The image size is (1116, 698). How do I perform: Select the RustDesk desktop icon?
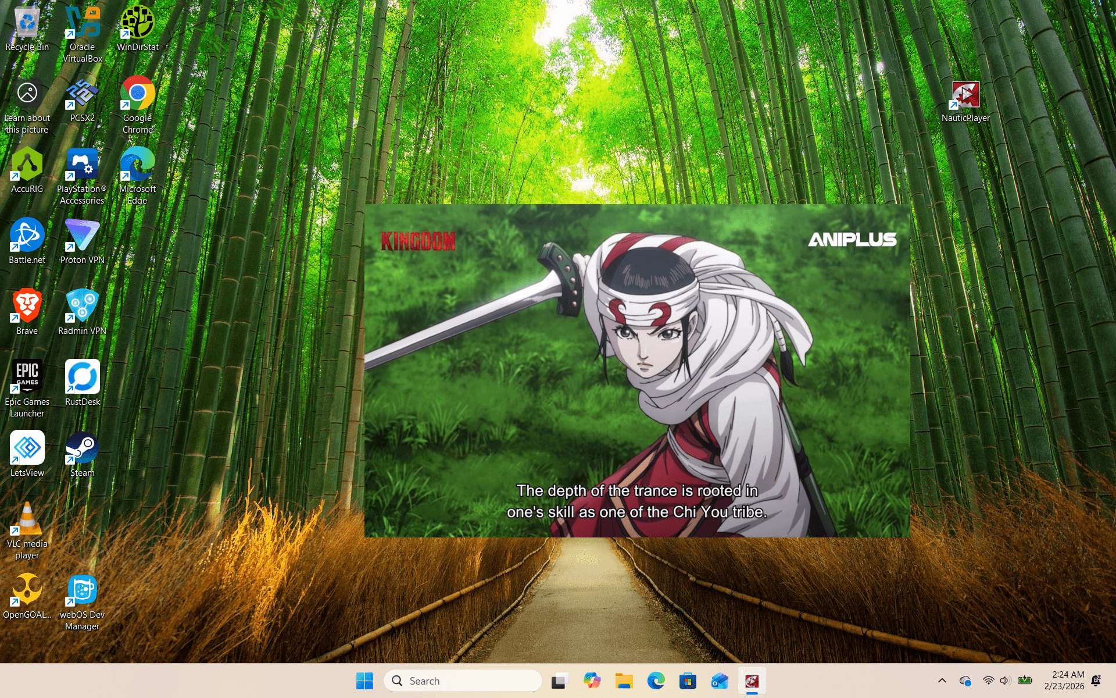[82, 378]
